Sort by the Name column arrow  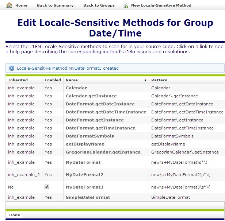[145, 80]
